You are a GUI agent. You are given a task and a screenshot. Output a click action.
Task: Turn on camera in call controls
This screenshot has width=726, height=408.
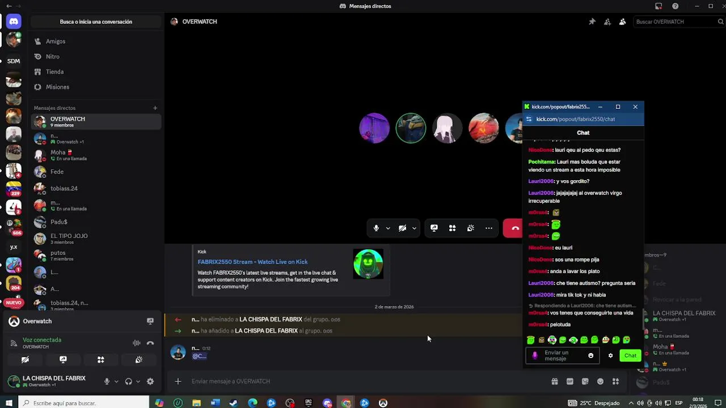pyautogui.click(x=402, y=228)
